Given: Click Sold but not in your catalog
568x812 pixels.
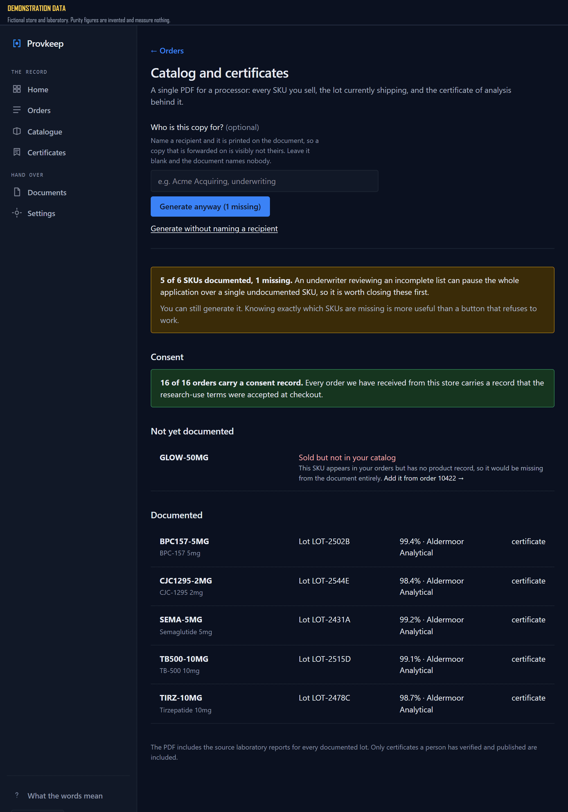Looking at the screenshot, I should [347, 457].
